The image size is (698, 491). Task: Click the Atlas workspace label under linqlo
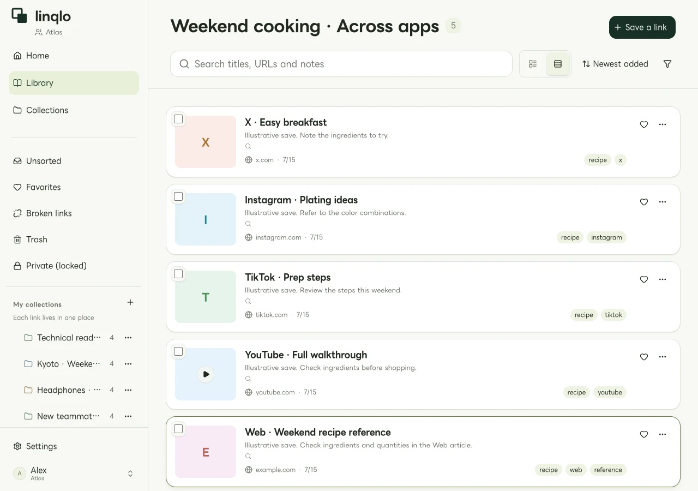(49, 32)
